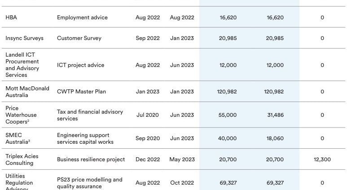Select the 18,060 amount in SMEC row
This screenshot has width=347, height=190.
[x=275, y=138]
